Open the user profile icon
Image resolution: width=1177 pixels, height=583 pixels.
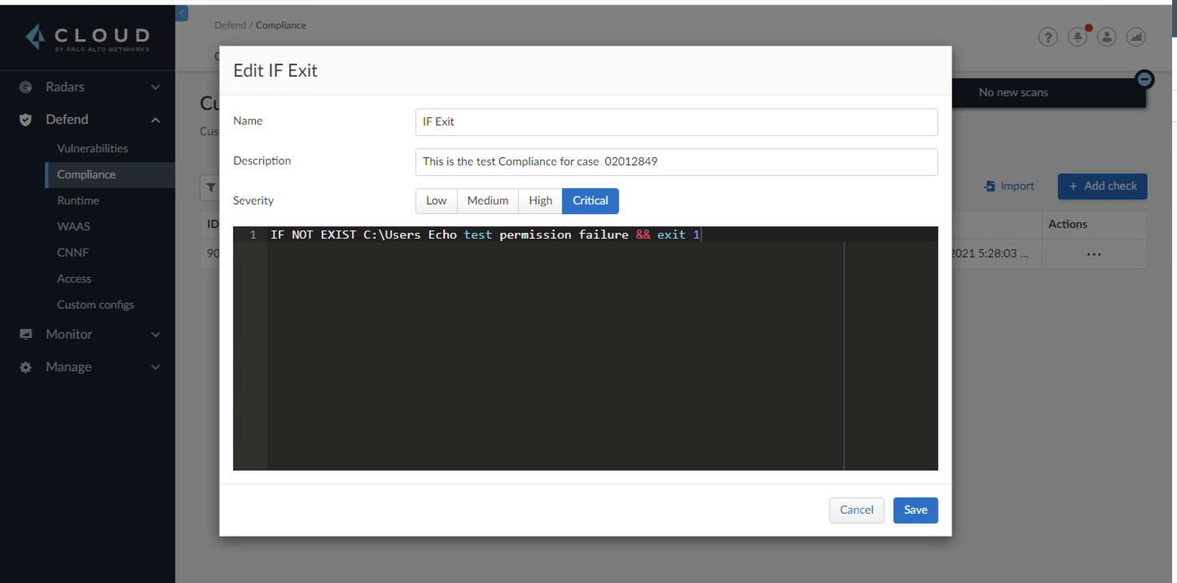tap(1106, 37)
